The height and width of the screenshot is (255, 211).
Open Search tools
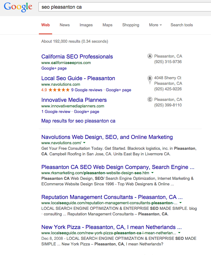coord(182,25)
